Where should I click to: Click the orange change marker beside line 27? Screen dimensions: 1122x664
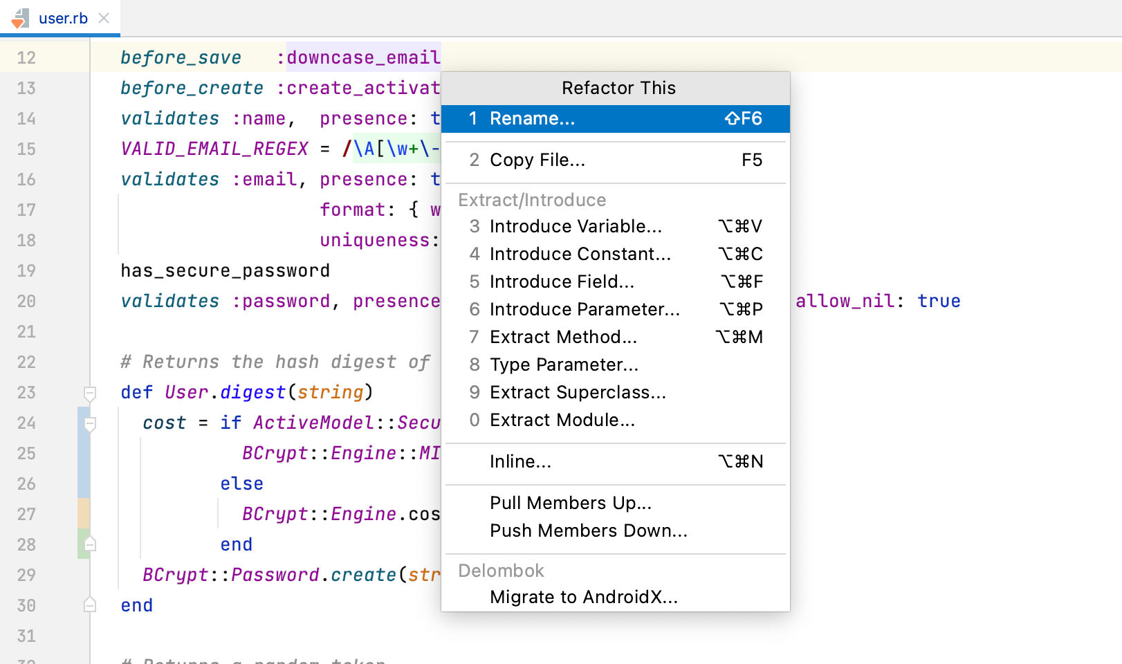83,514
